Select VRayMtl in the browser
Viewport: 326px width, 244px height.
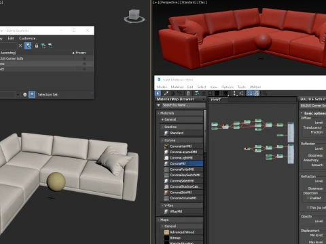(183, 211)
